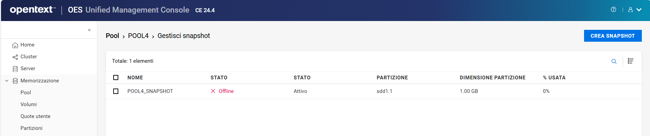650x136 pixels.
Task: Open the snapshot search icon
Action: point(614,61)
